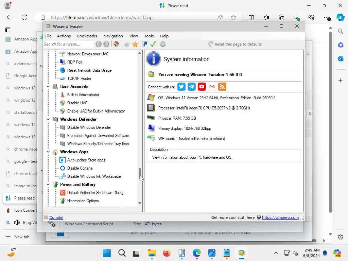348x261 pixels.
Task: Add page to favorites star in Edge
Action: point(233,17)
